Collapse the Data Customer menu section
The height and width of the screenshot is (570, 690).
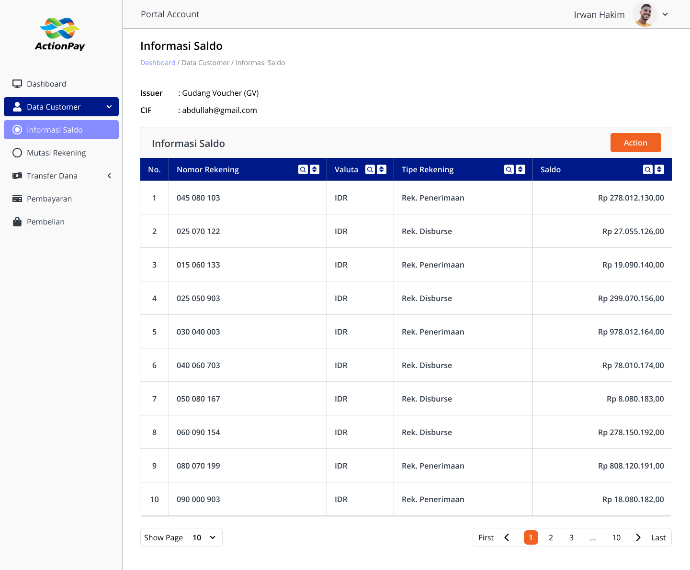click(109, 107)
